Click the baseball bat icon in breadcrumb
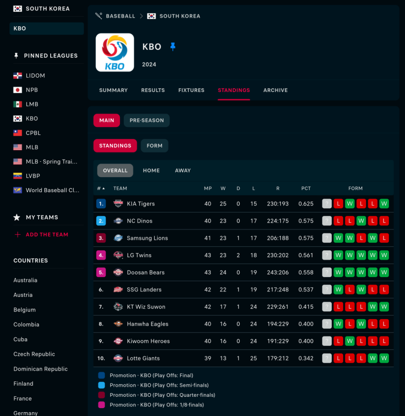Screen dimensions: 405x416 pyautogui.click(x=98, y=16)
